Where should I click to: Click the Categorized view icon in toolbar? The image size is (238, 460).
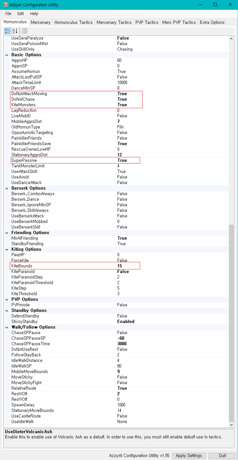7,31
